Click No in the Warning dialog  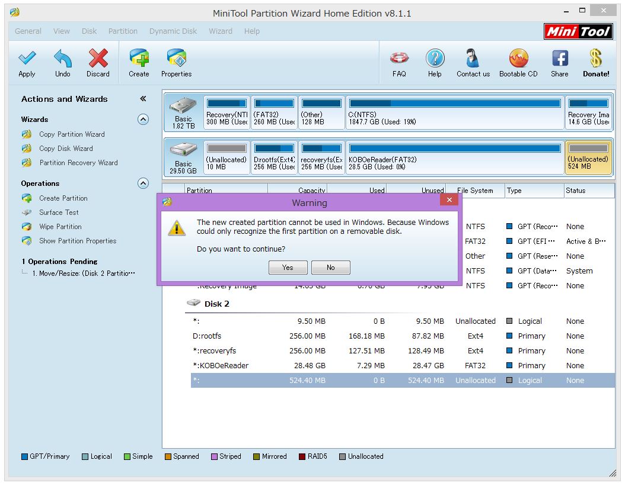(331, 268)
